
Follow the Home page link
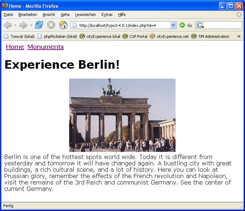pos(15,47)
